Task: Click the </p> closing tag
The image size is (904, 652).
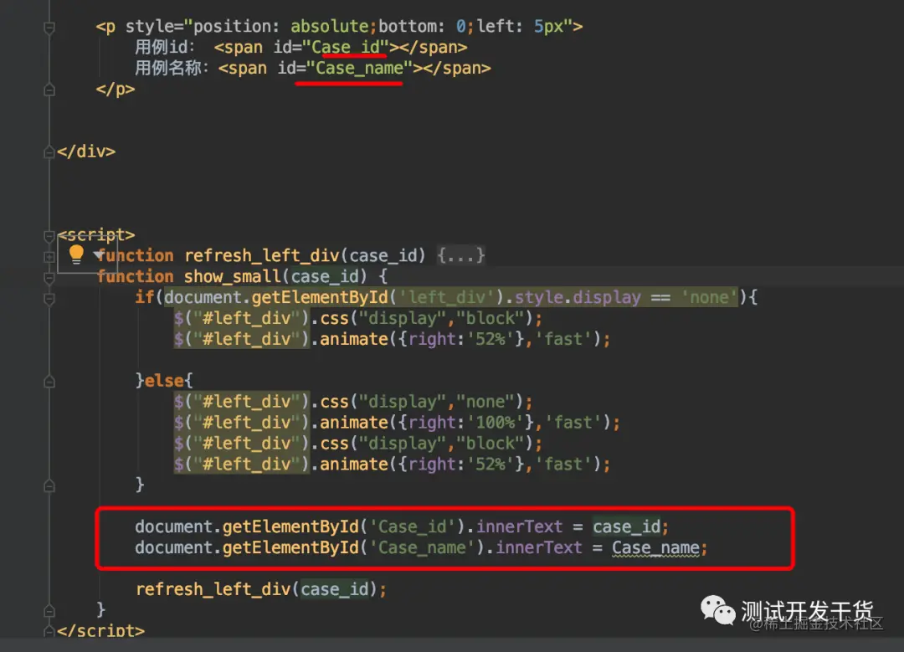Action: point(116,90)
